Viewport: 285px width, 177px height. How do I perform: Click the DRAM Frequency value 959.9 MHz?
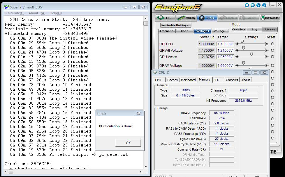coord(221,113)
